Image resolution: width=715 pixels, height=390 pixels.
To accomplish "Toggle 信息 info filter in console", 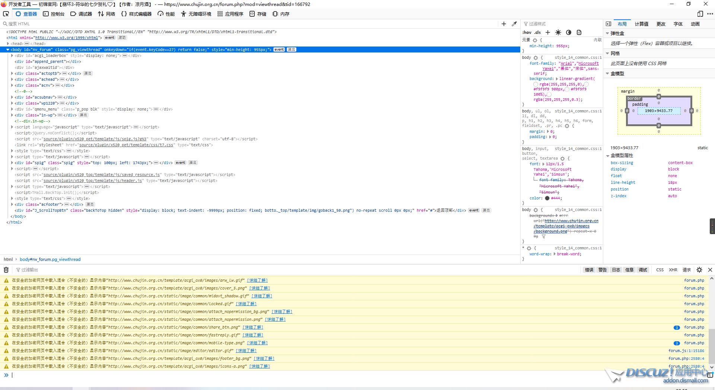I will [x=629, y=270].
